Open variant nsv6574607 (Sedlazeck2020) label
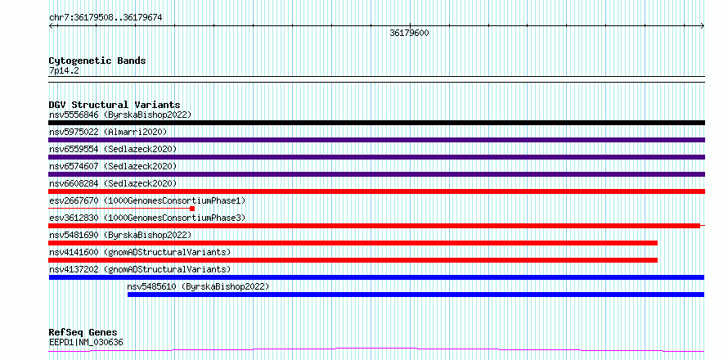The height and width of the screenshot is (360, 728). coord(113,166)
